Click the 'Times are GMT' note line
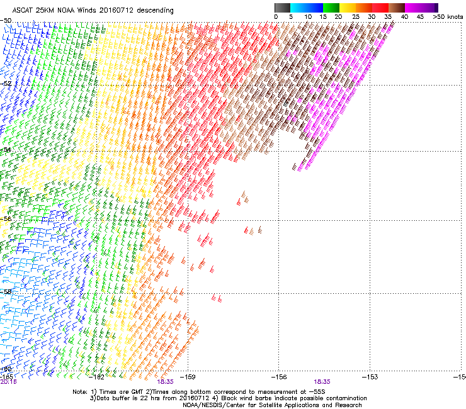This screenshot has height=409, width=466. pyautogui.click(x=199, y=392)
